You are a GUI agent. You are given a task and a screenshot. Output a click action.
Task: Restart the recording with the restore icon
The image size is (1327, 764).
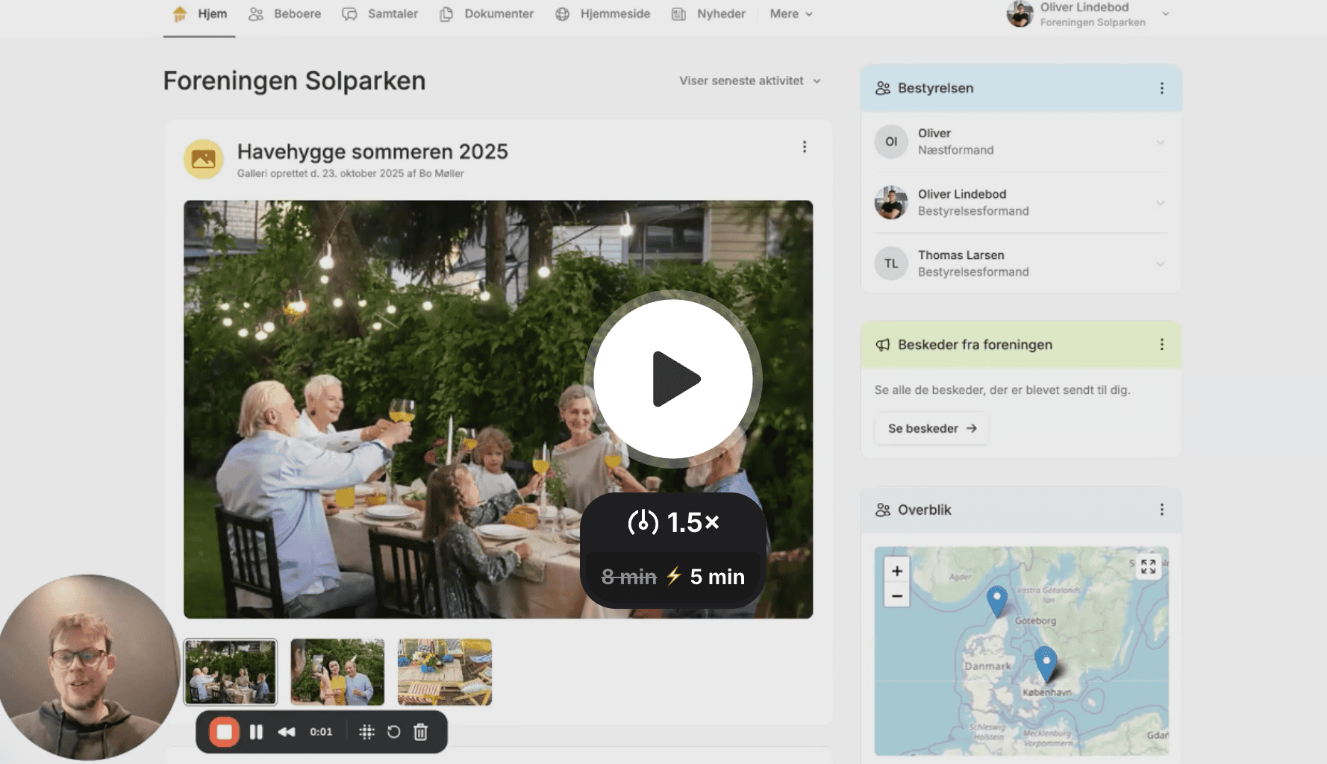click(394, 732)
